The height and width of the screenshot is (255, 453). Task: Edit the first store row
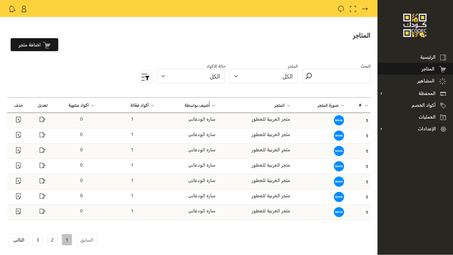42,119
